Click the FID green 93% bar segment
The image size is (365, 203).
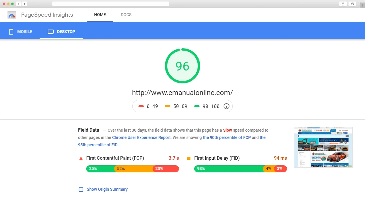(229, 169)
